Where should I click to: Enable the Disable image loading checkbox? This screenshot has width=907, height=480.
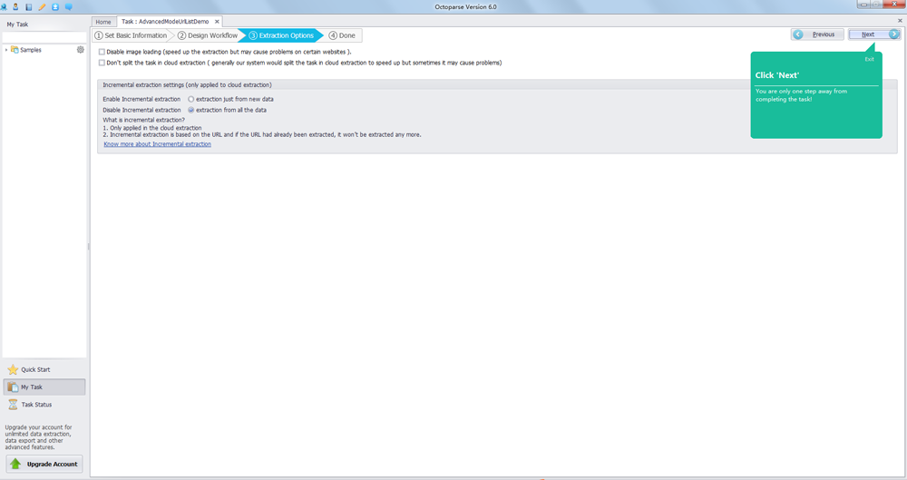pos(102,52)
